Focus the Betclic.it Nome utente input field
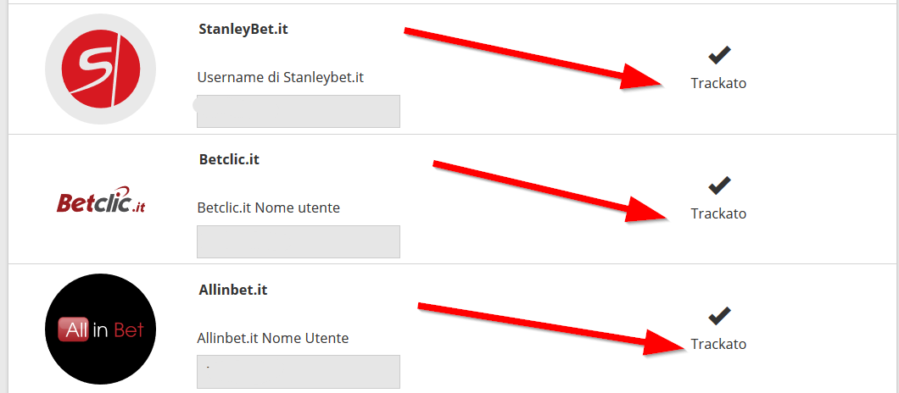The height and width of the screenshot is (393, 899). (299, 241)
